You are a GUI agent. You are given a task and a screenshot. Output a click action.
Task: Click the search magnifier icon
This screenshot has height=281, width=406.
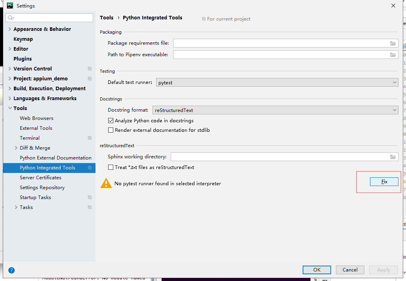pyautogui.click(x=11, y=18)
